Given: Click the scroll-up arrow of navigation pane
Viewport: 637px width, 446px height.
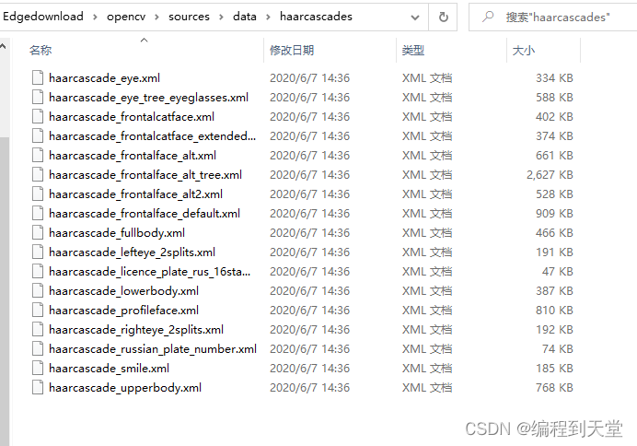Looking at the screenshot, I should [3, 46].
